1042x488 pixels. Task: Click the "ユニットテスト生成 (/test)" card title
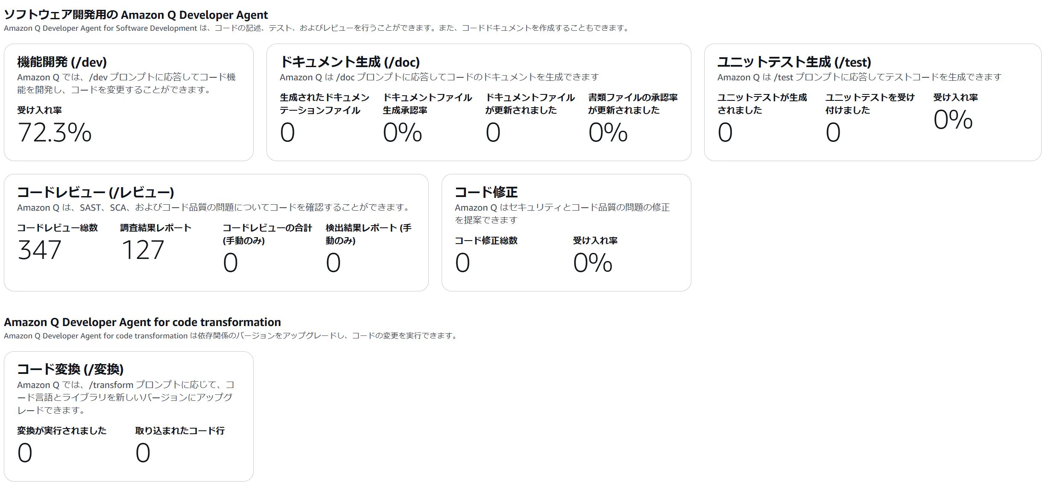(x=794, y=62)
